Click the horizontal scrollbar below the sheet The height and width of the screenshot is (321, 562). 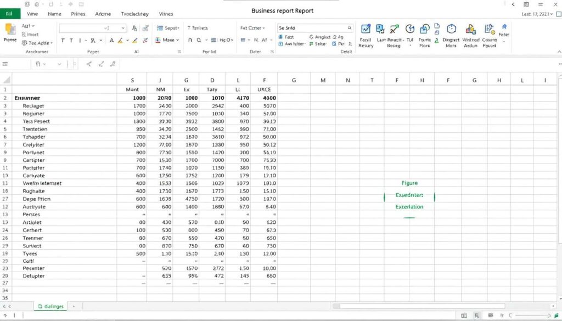tap(422, 306)
